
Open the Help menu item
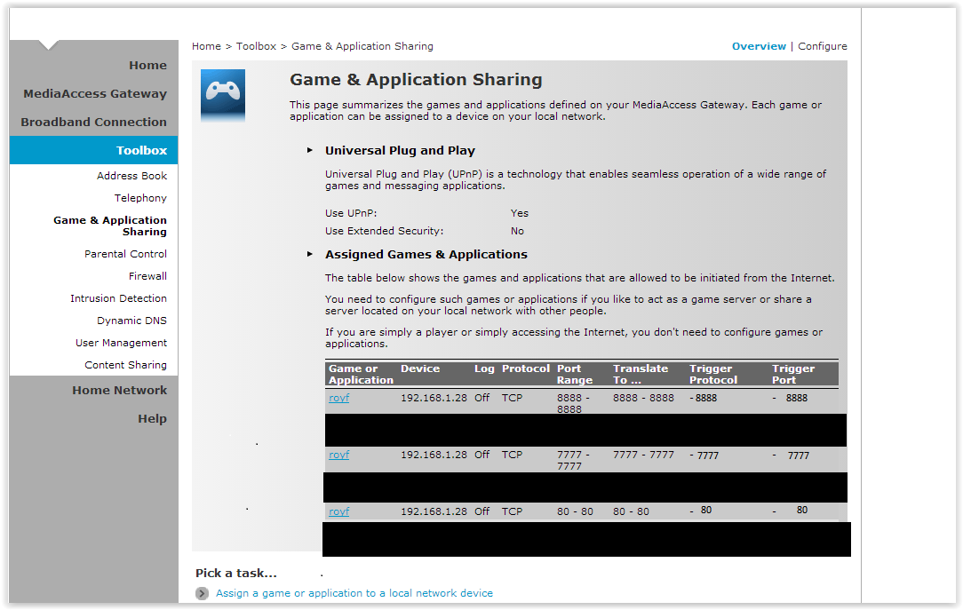[152, 418]
